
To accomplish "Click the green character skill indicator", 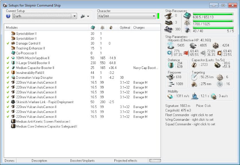I will click(158, 16).
